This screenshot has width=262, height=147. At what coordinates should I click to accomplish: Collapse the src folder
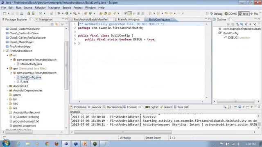click(7, 55)
